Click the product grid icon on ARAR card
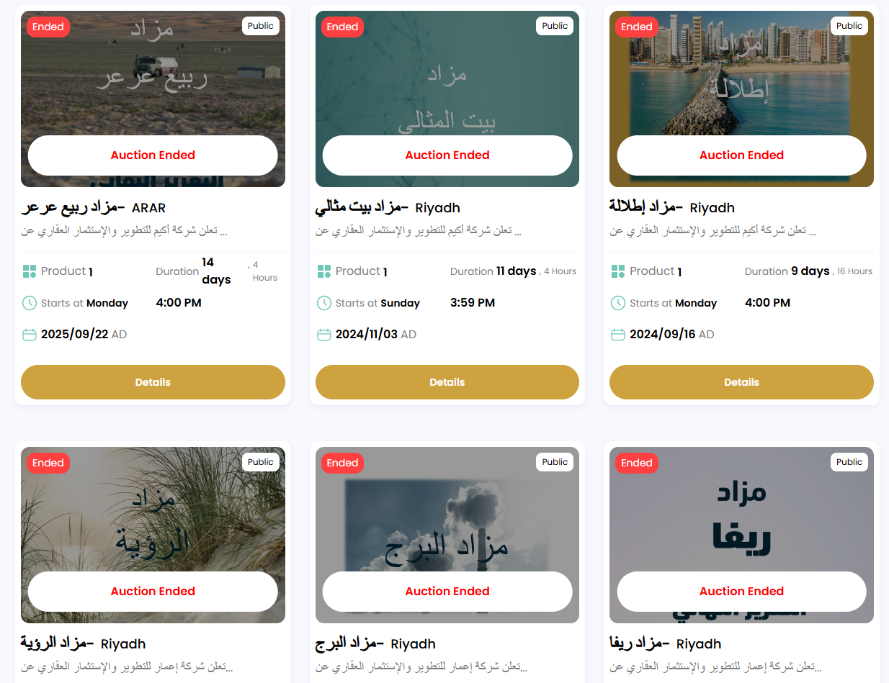The height and width of the screenshot is (683, 889). click(30, 271)
